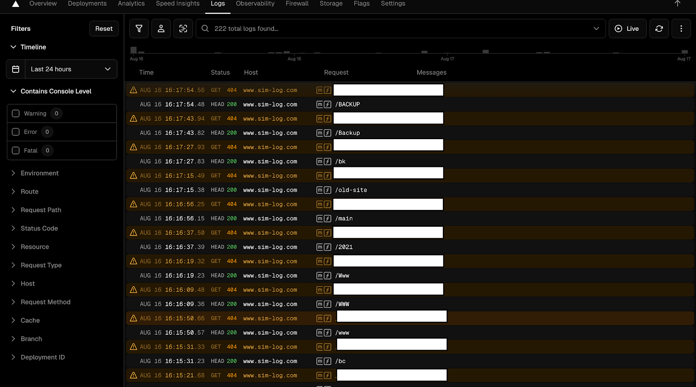Click function icon on /BACKUP row

tap(328, 104)
